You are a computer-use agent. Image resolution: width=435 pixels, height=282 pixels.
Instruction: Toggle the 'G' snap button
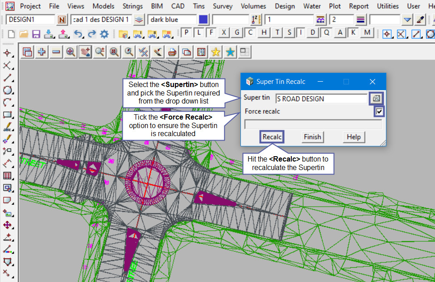click(237, 33)
